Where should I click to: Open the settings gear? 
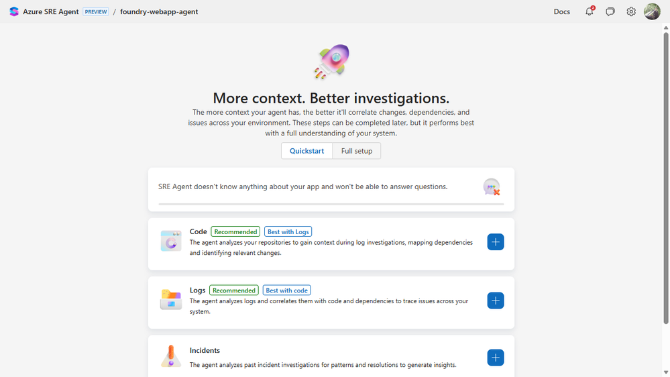(x=631, y=11)
